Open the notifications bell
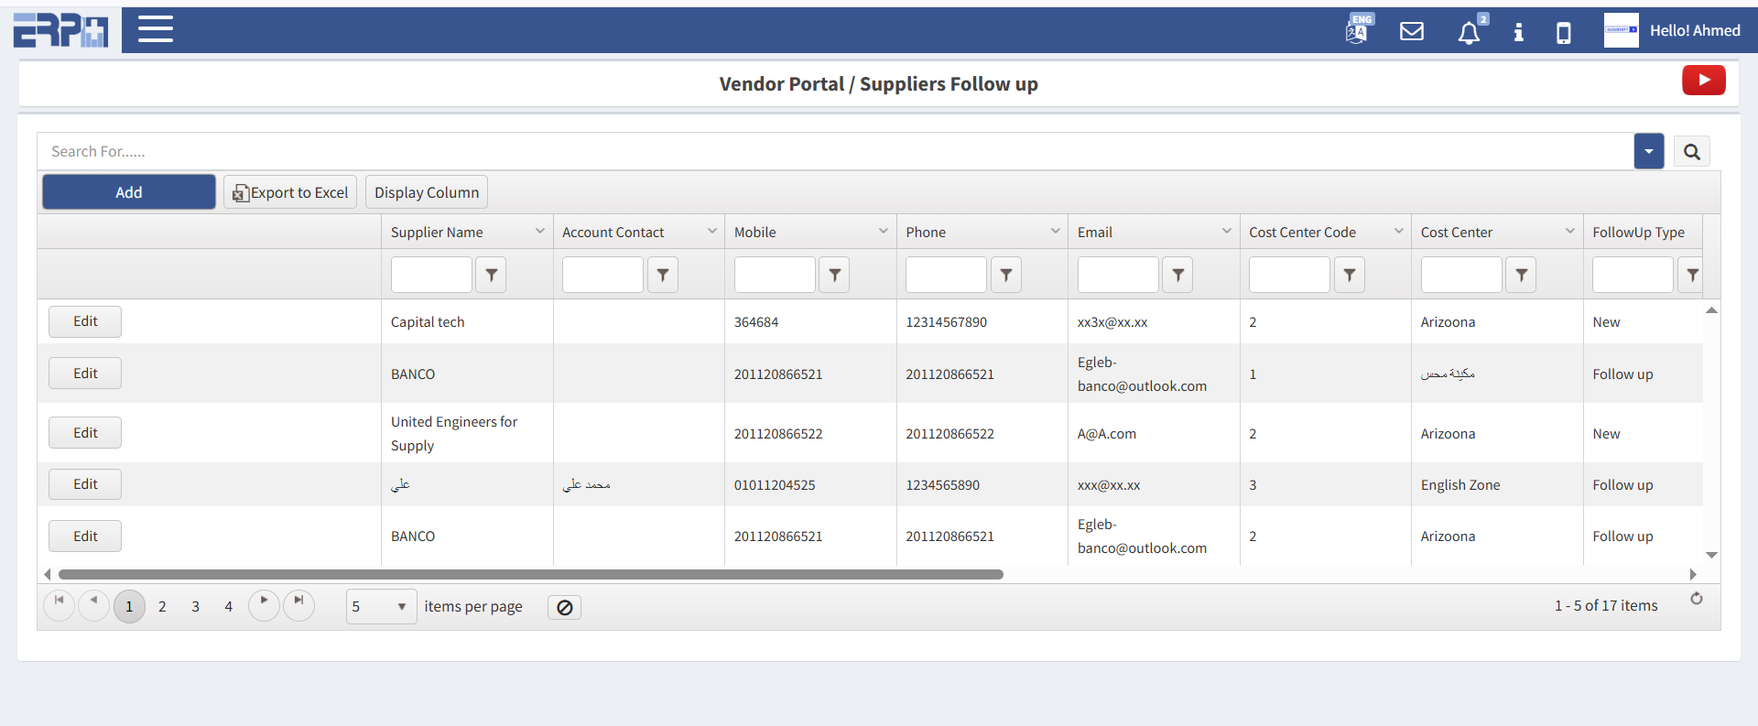 [x=1469, y=33]
